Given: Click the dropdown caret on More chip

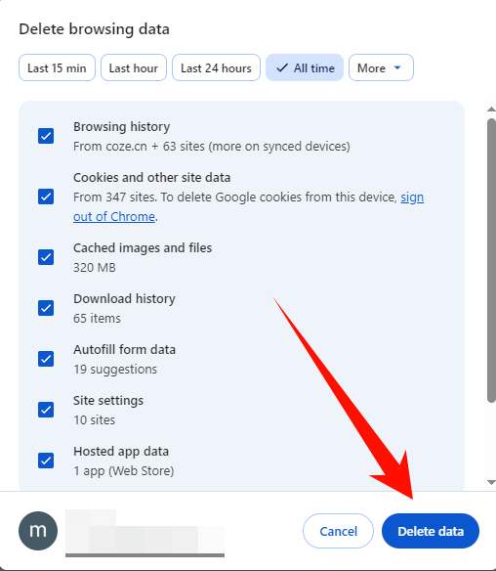Looking at the screenshot, I should 397,67.
